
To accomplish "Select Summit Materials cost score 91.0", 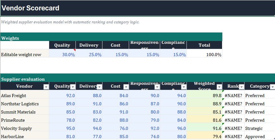I will pyautogui.click(x=115, y=111).
